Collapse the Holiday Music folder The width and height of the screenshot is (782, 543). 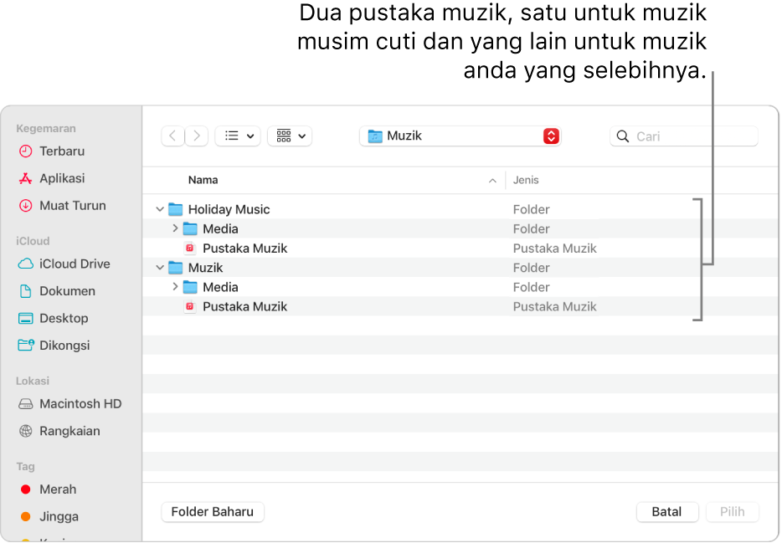[160, 208]
